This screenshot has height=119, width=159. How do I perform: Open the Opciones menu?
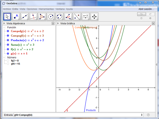(x=32, y=9)
